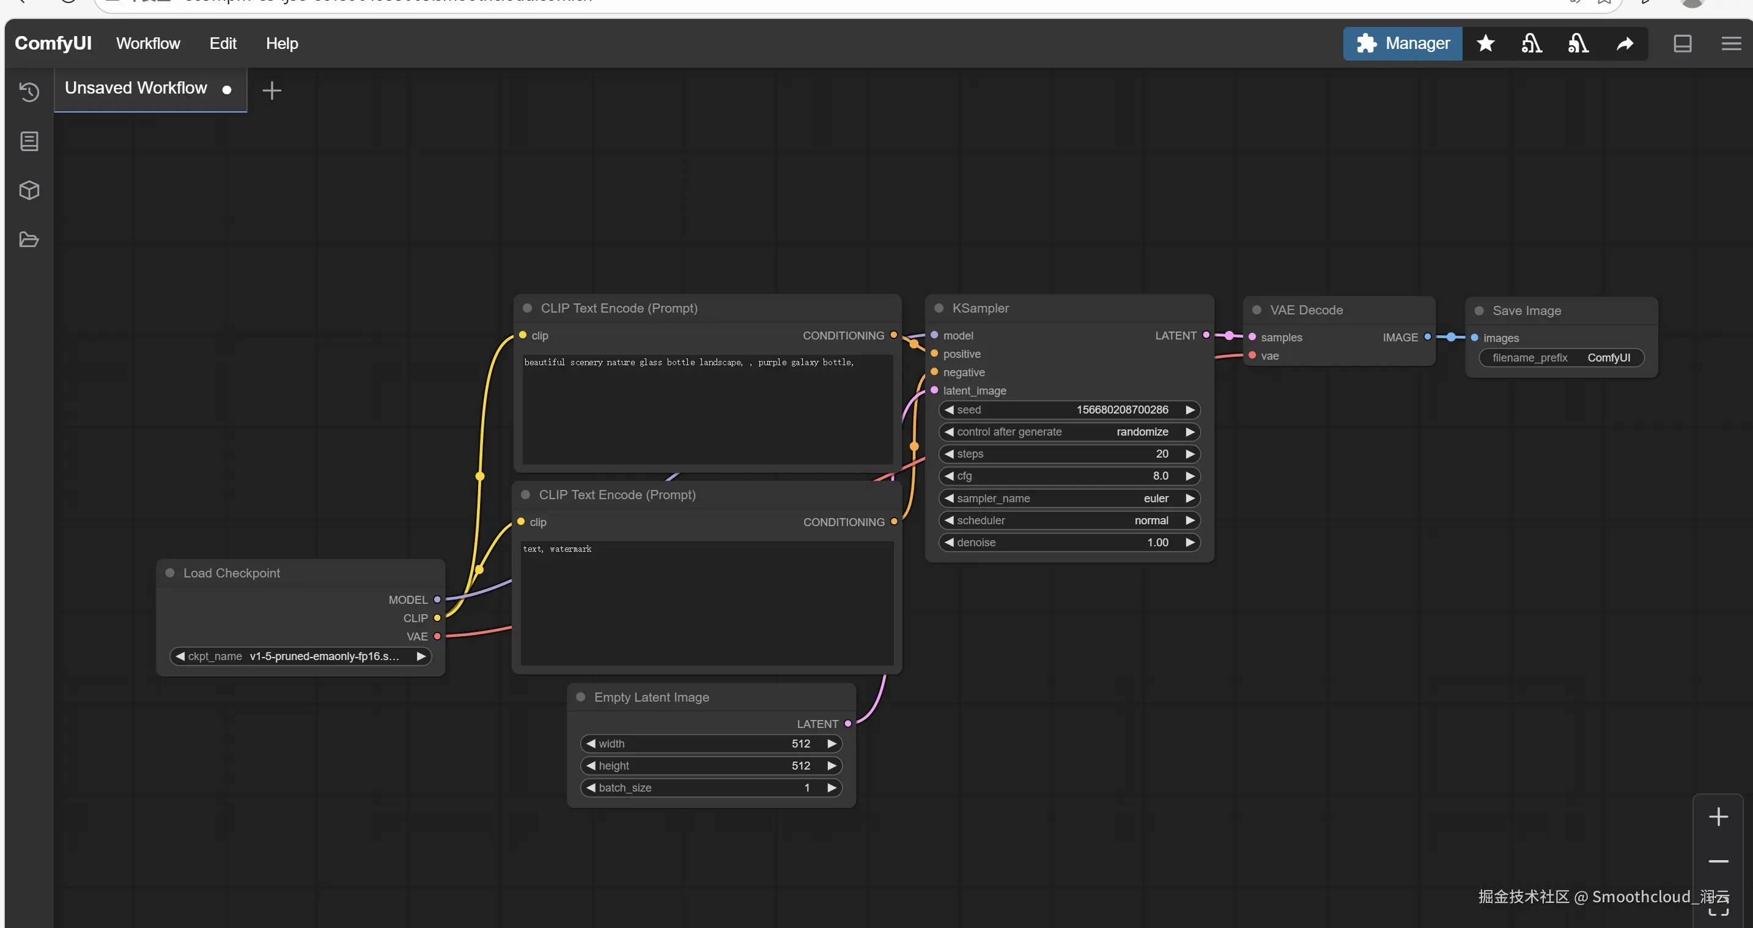Click the share arrow icon
Viewport: 1753px width, 928px height.
(x=1625, y=43)
